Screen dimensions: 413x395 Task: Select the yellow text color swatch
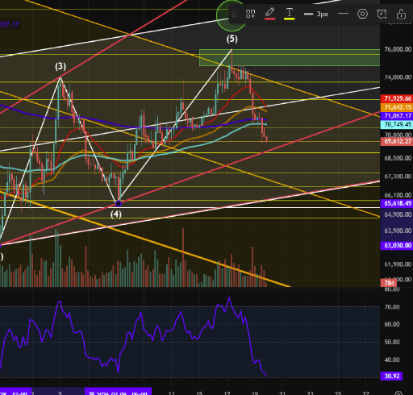point(290,19)
